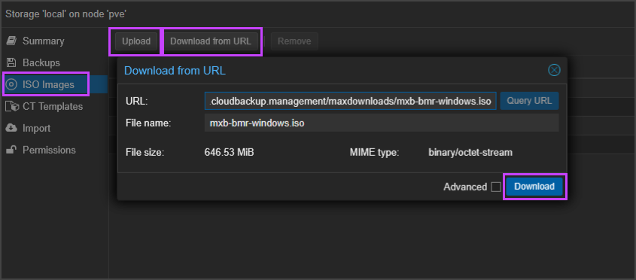Click the disabled Remove button
The height and width of the screenshot is (280, 636).
[x=294, y=41]
